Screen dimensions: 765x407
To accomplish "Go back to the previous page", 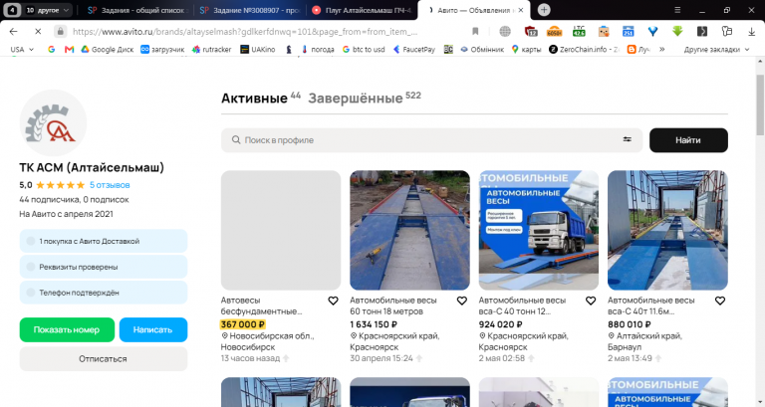I will (x=14, y=32).
